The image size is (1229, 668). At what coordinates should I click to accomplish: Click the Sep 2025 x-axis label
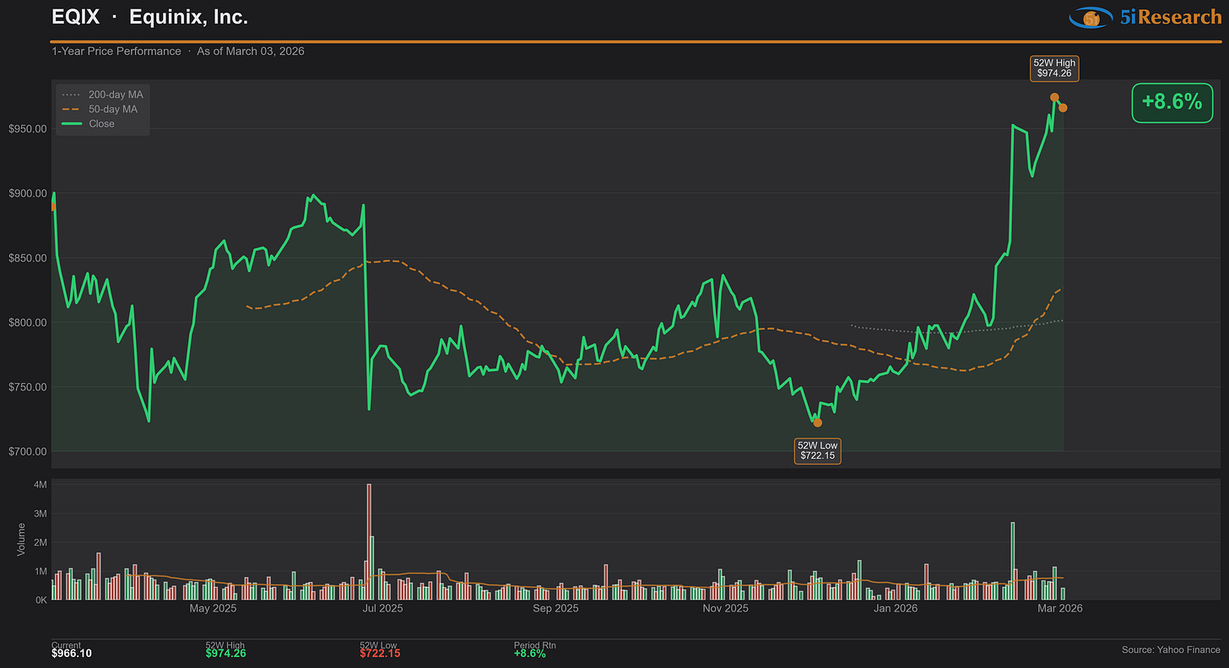555,608
